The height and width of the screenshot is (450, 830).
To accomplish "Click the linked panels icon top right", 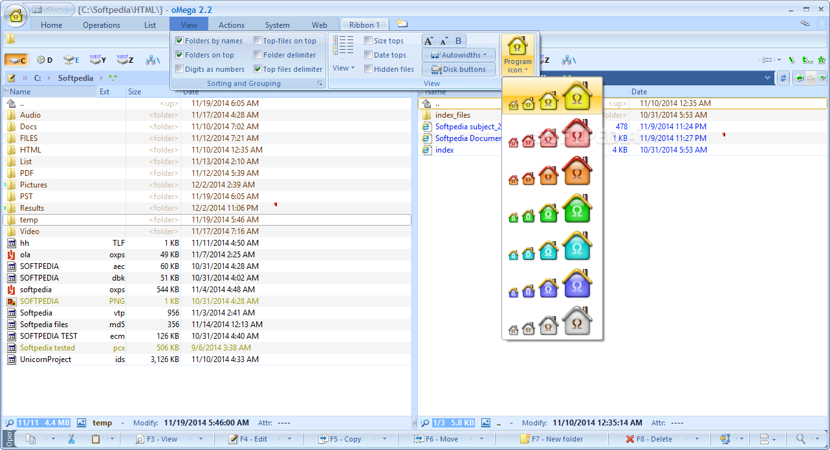I will 805,23.
